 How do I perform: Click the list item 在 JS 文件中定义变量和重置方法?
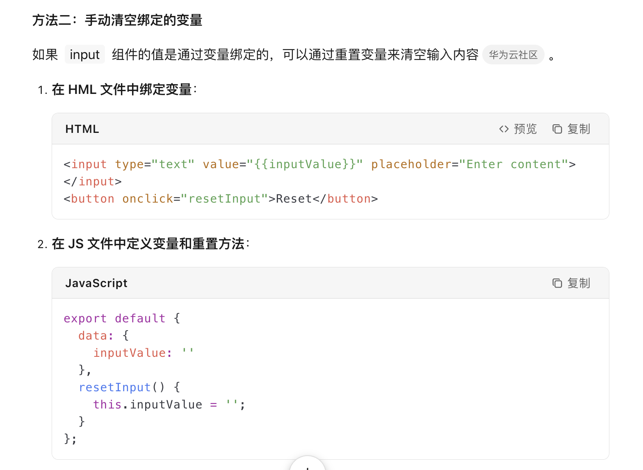[151, 244]
